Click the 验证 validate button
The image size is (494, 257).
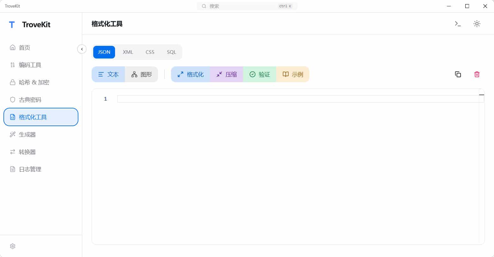tap(259, 74)
